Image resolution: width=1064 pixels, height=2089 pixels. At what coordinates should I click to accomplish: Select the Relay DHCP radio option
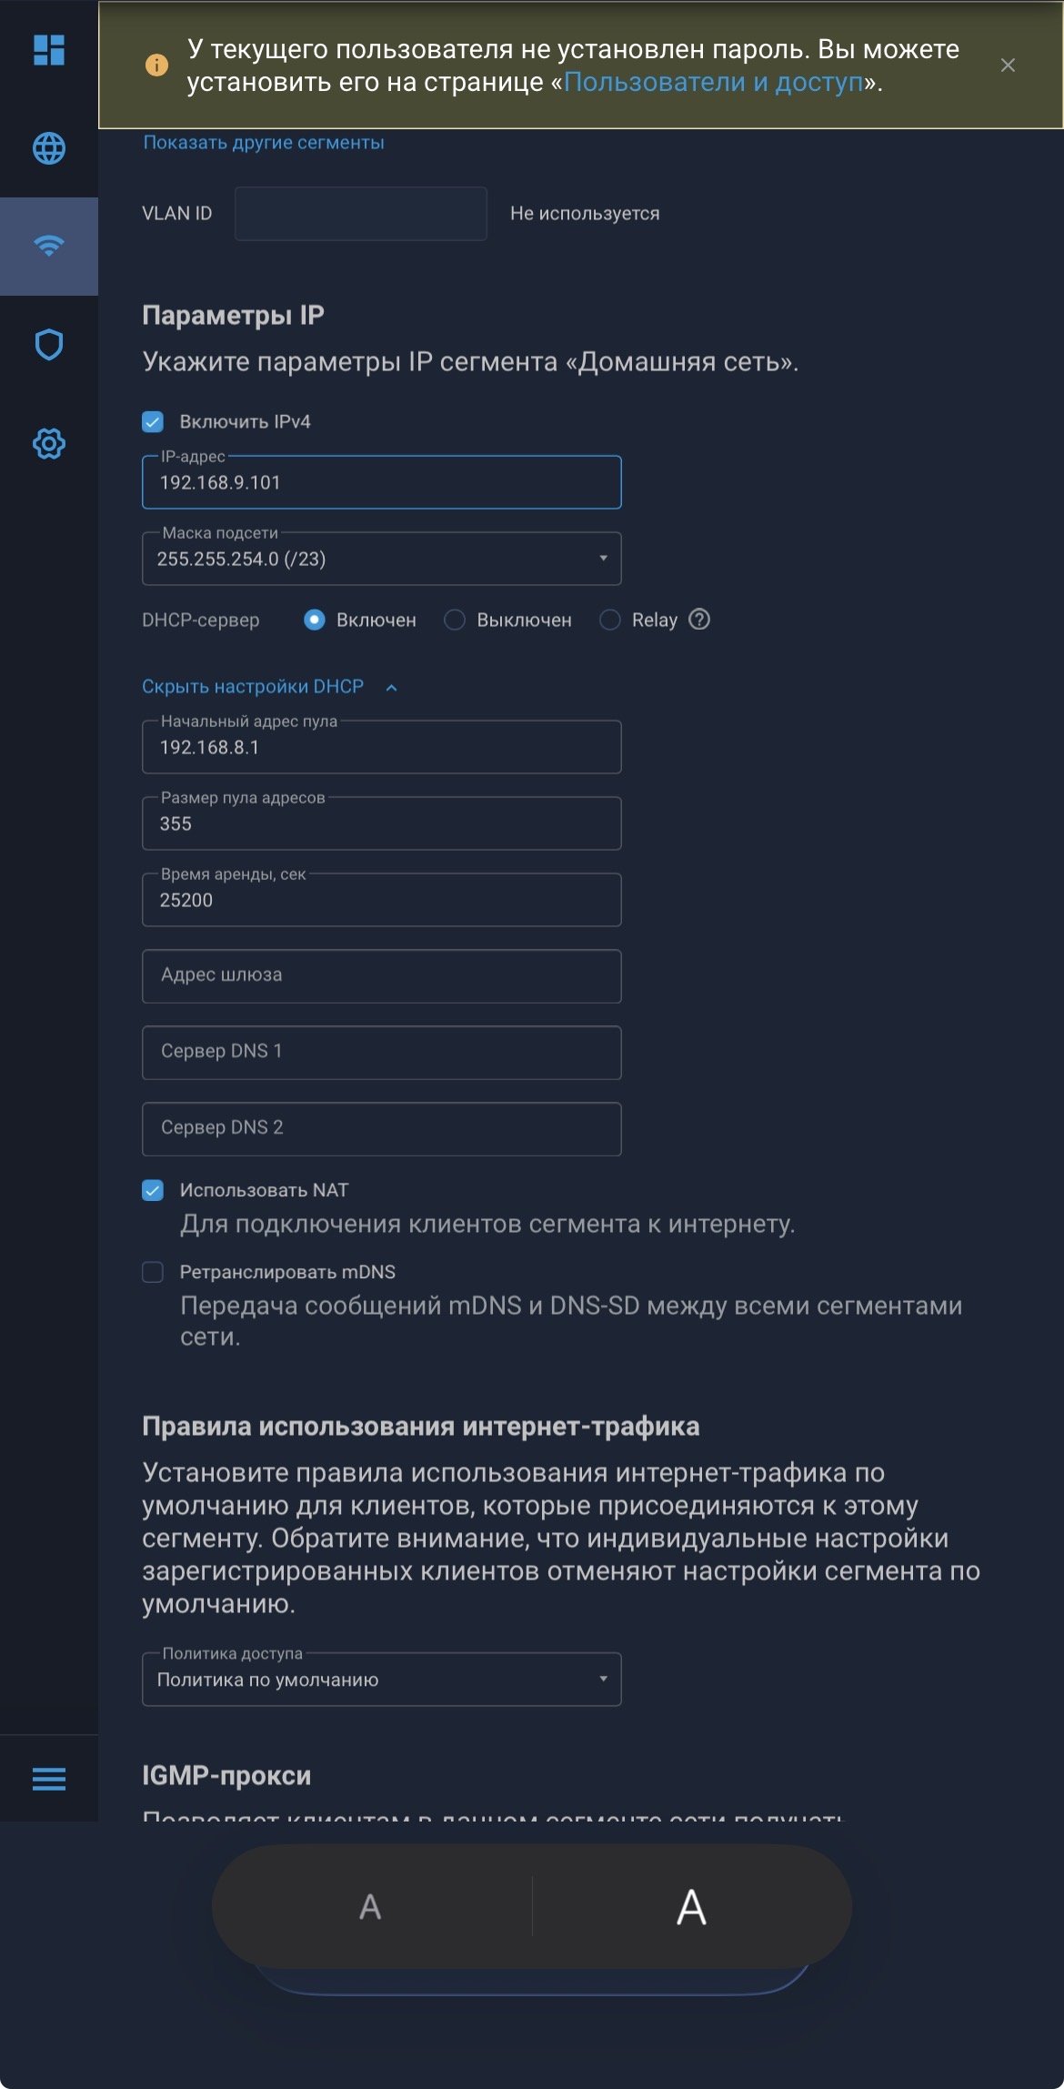click(x=610, y=621)
